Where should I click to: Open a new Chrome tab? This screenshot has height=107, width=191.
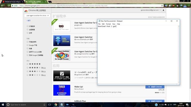click(x=50, y=2)
